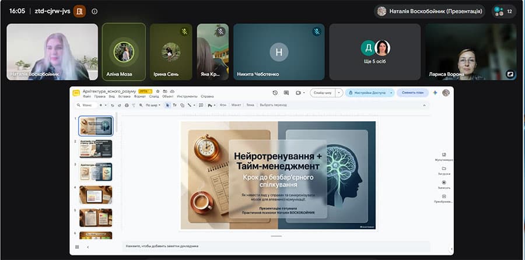
Task: Open the Инструменты menu
Action: pos(187,96)
